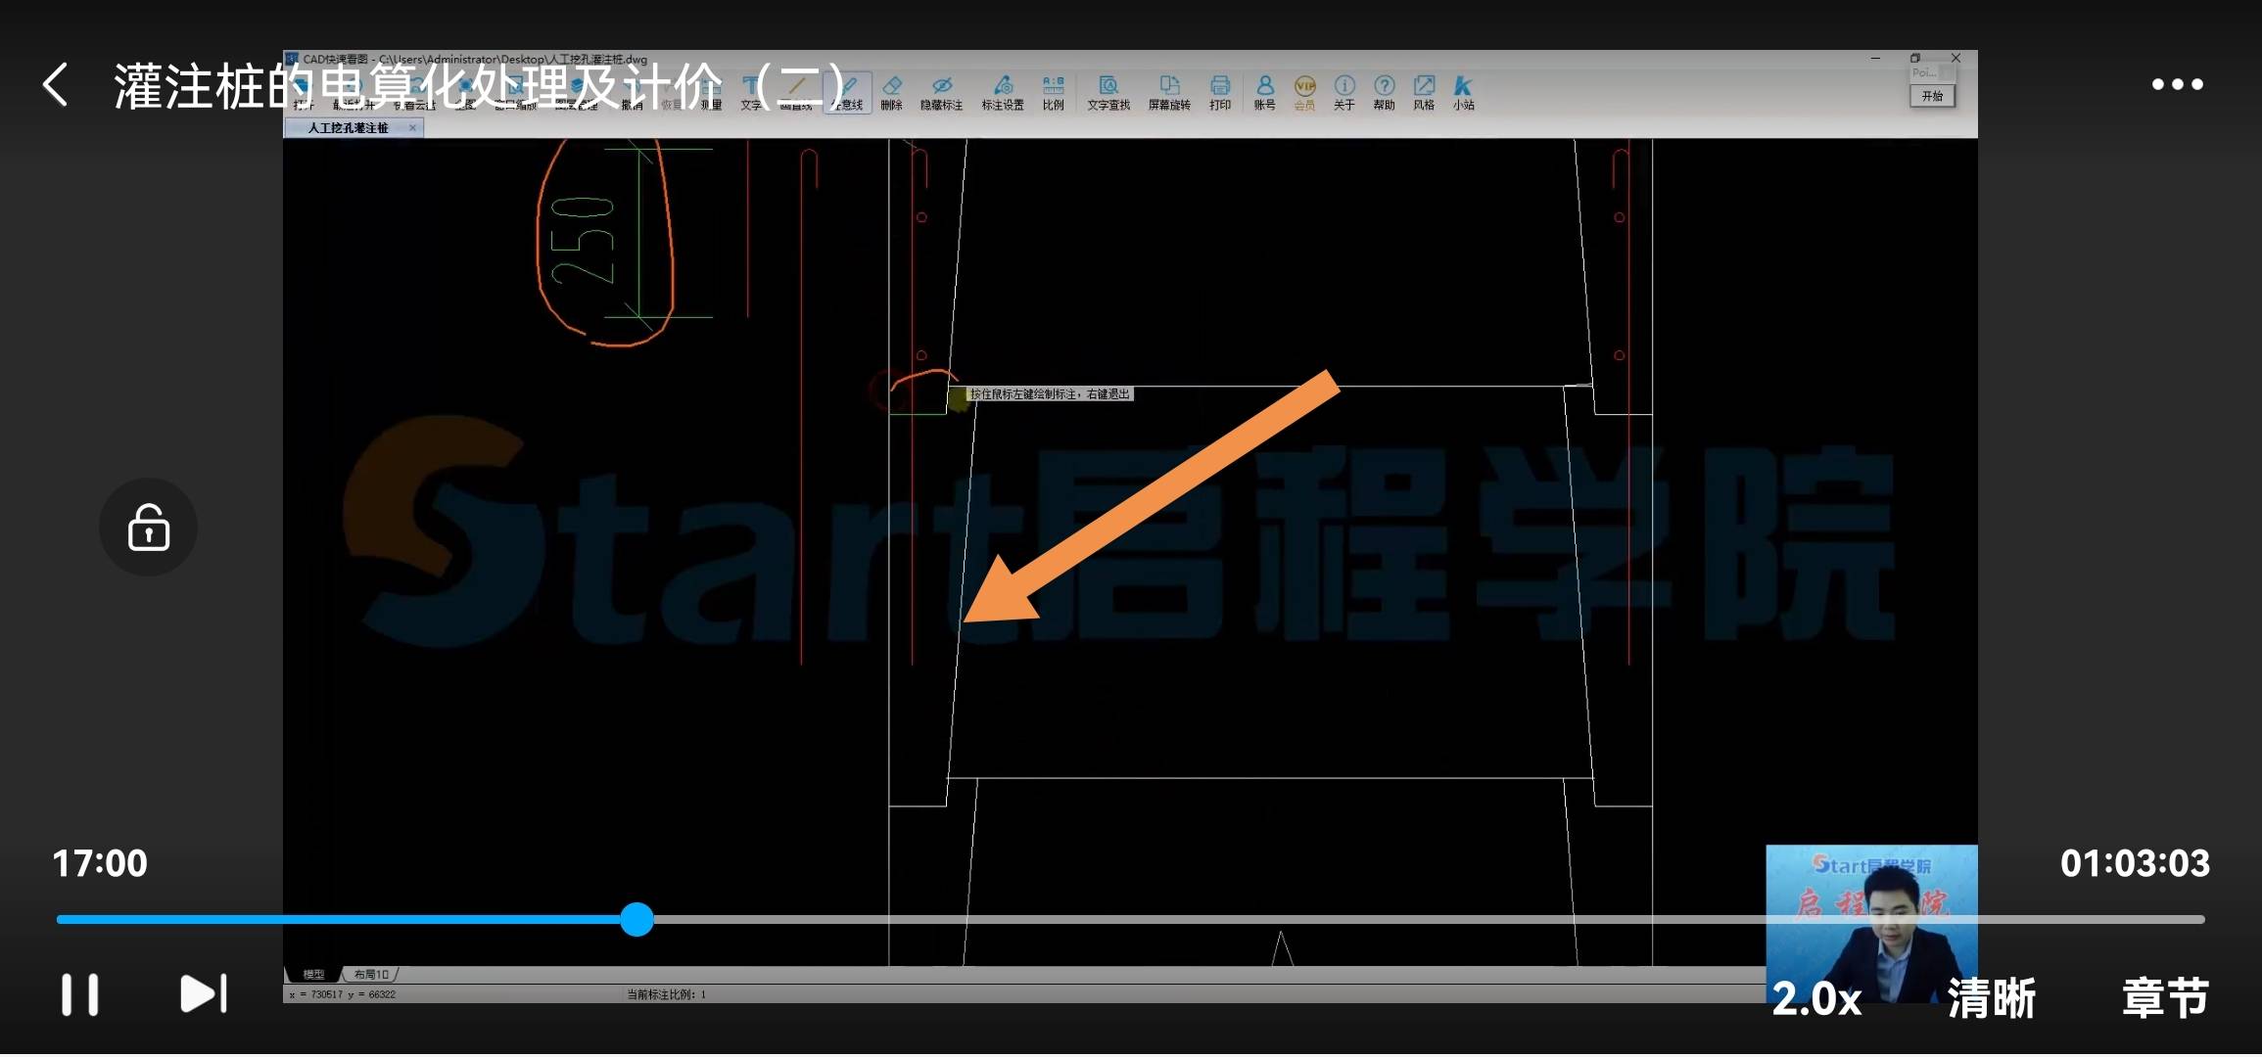Open the 账号 account icon
Image resolution: width=2262 pixels, height=1057 pixels.
click(x=1264, y=93)
